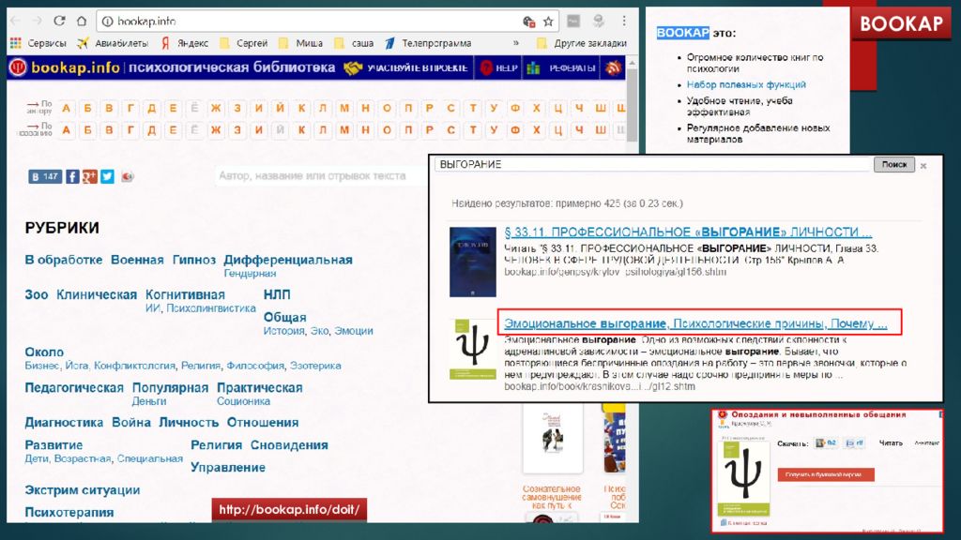Open Миша bookmarks folder
The width and height of the screenshot is (961, 540).
point(301,43)
